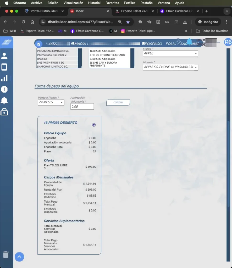The height and width of the screenshot is (268, 232).
Task: Click the open padlock icon in the sidebar
Action: point(4,112)
